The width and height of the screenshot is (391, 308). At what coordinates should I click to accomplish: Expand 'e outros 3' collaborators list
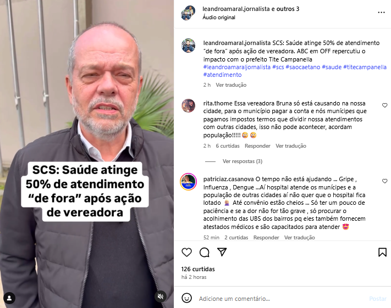point(285,9)
